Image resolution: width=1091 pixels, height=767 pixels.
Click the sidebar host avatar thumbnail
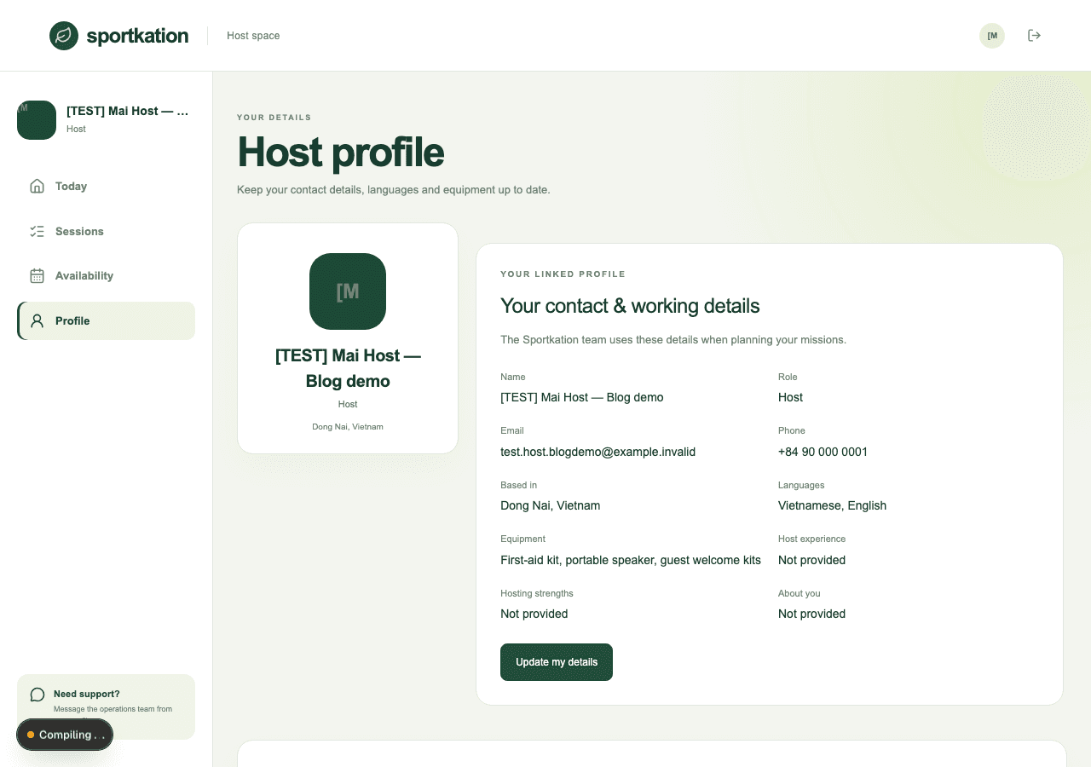[x=37, y=120]
